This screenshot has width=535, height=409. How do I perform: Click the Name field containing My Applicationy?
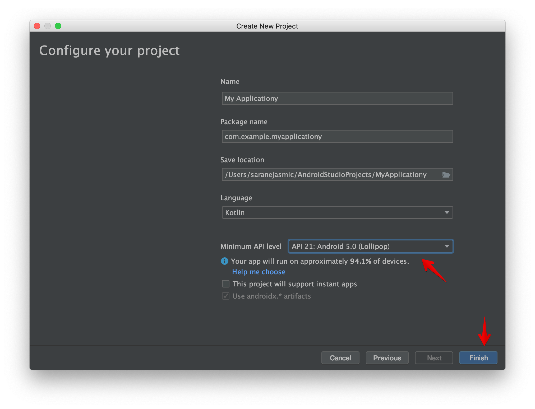pos(337,98)
